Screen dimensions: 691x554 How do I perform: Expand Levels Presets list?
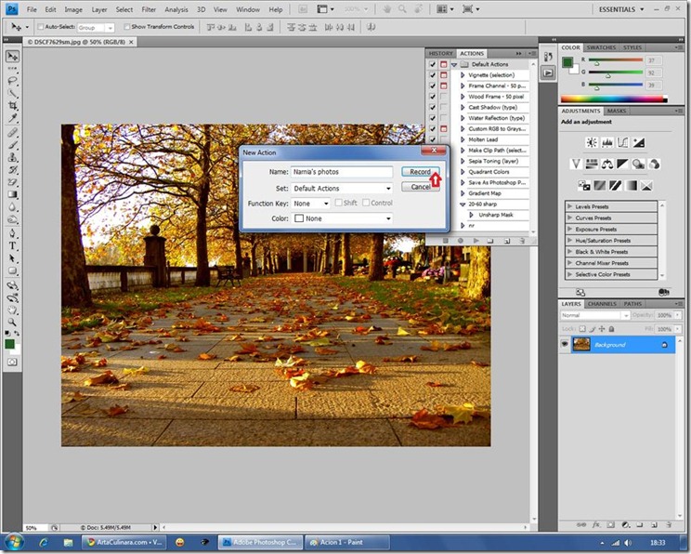[570, 206]
